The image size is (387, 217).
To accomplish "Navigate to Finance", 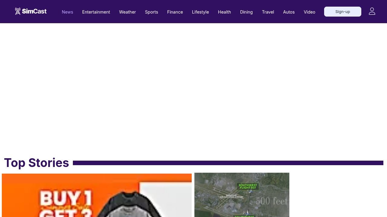I will (175, 12).
